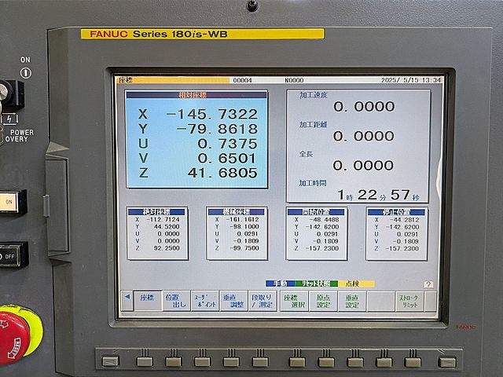503x377 pixels.
Task: Tap relative X value -145.7322
Action: pos(212,114)
